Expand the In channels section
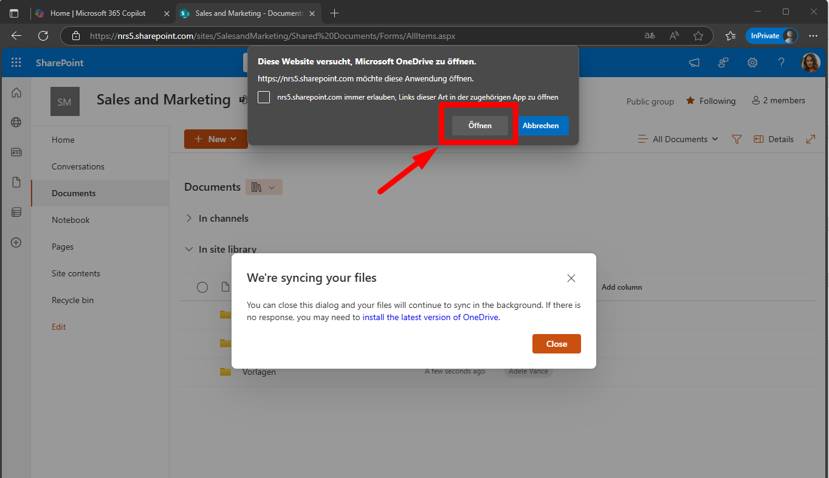This screenshot has height=478, width=829. click(189, 218)
